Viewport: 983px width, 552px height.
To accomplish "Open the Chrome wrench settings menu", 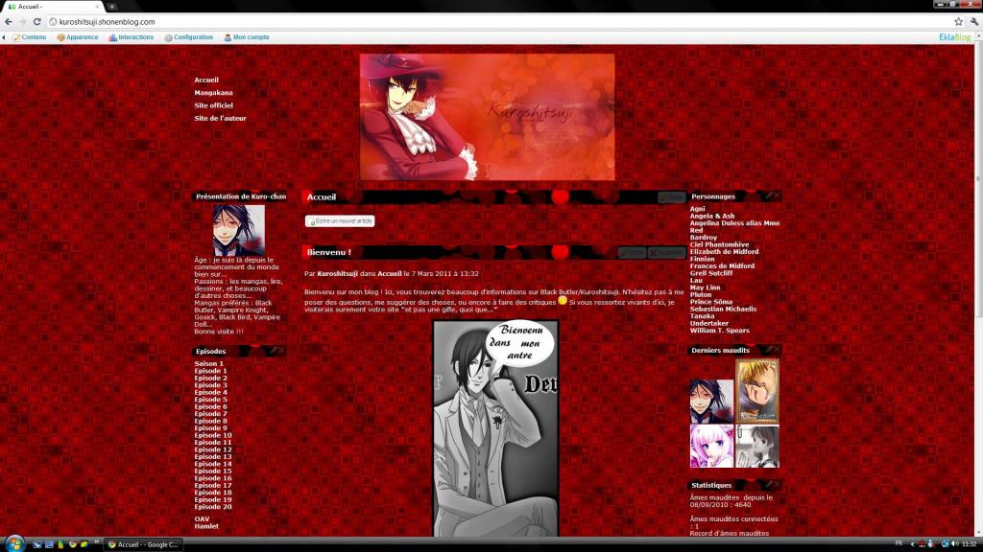I will [974, 22].
